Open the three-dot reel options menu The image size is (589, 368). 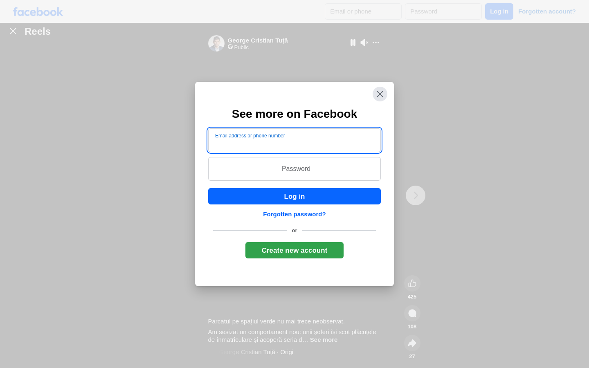pos(376,43)
